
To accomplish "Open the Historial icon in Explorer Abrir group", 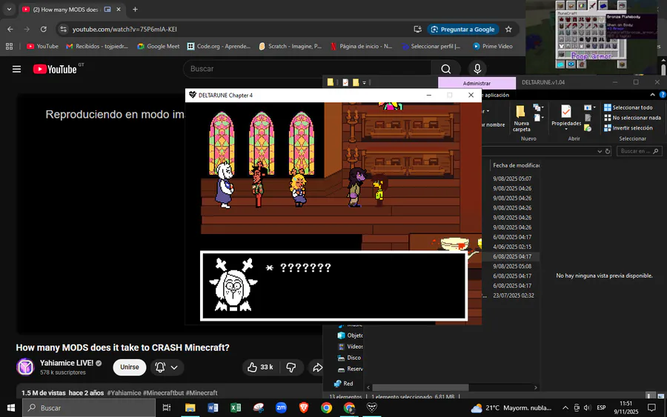I will pyautogui.click(x=588, y=127).
